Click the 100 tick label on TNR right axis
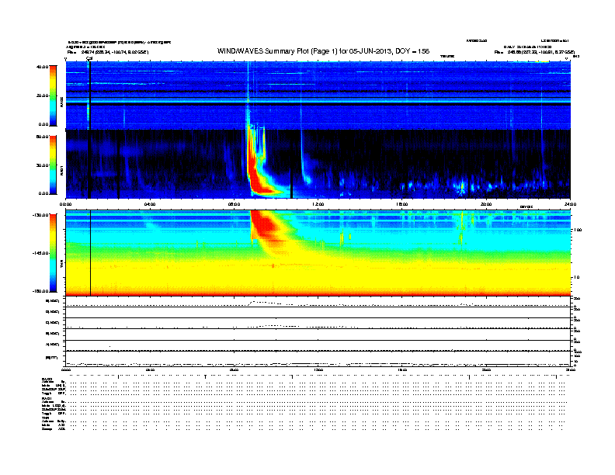Image resolution: width=615 pixels, height=475 pixels. click(578, 230)
